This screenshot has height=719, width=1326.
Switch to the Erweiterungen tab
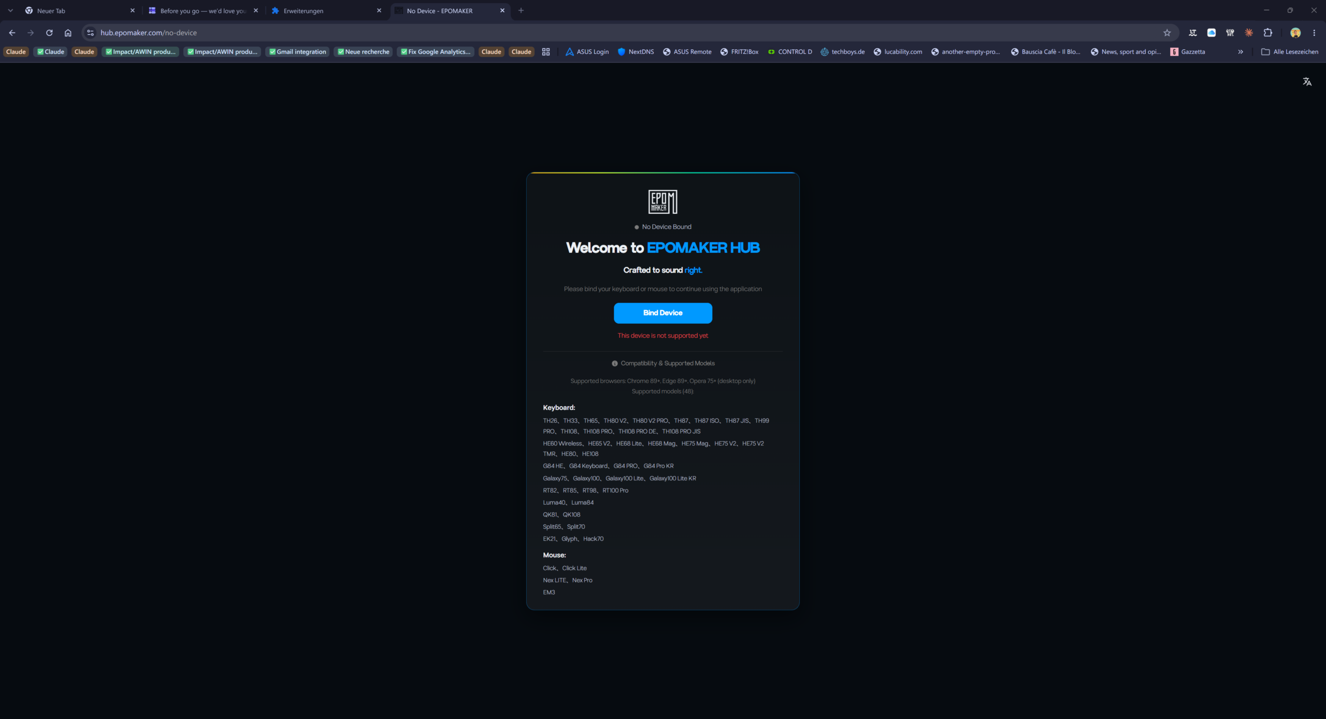pyautogui.click(x=326, y=10)
